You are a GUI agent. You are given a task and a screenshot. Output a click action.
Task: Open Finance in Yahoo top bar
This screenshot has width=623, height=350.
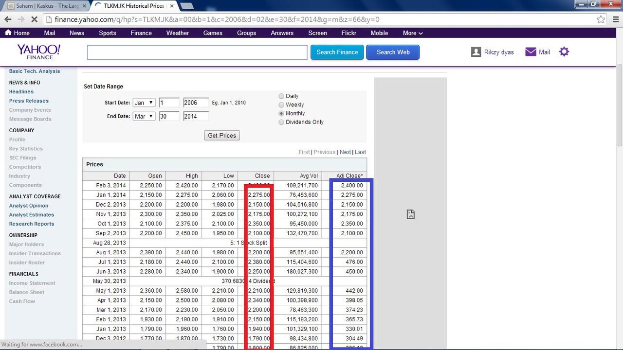click(x=141, y=33)
